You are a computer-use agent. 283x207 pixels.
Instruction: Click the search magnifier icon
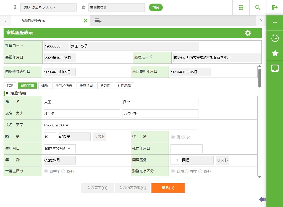258,7
